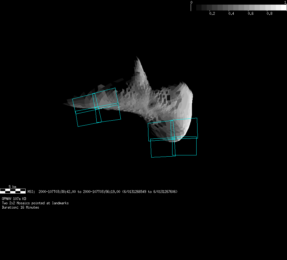Select the 0.8 value on the grayscale legend
287x260 pixels.
coord(269,14)
